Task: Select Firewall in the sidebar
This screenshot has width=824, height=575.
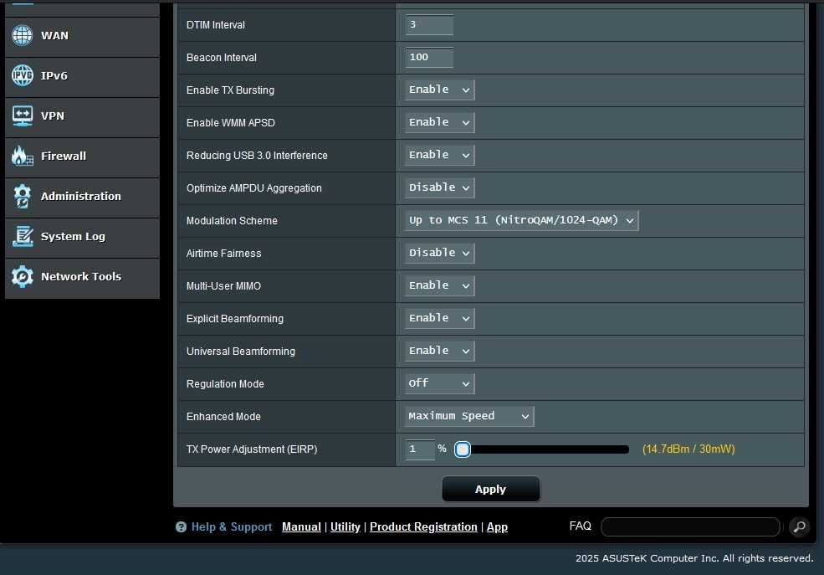Action: click(x=82, y=157)
